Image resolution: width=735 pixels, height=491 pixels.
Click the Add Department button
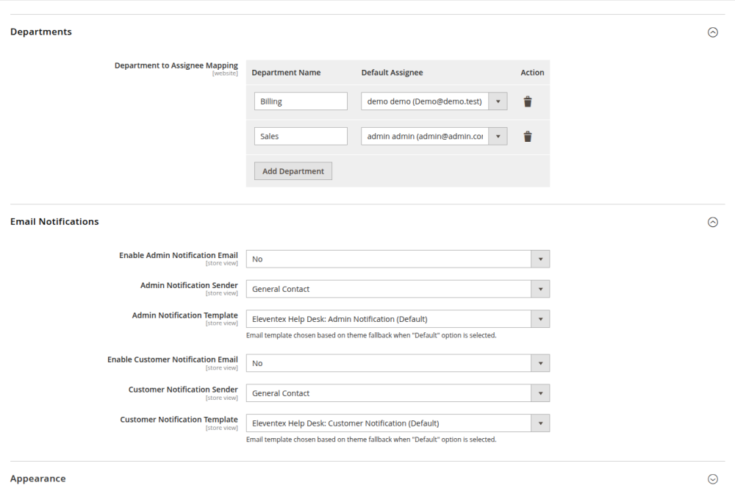[x=293, y=171]
